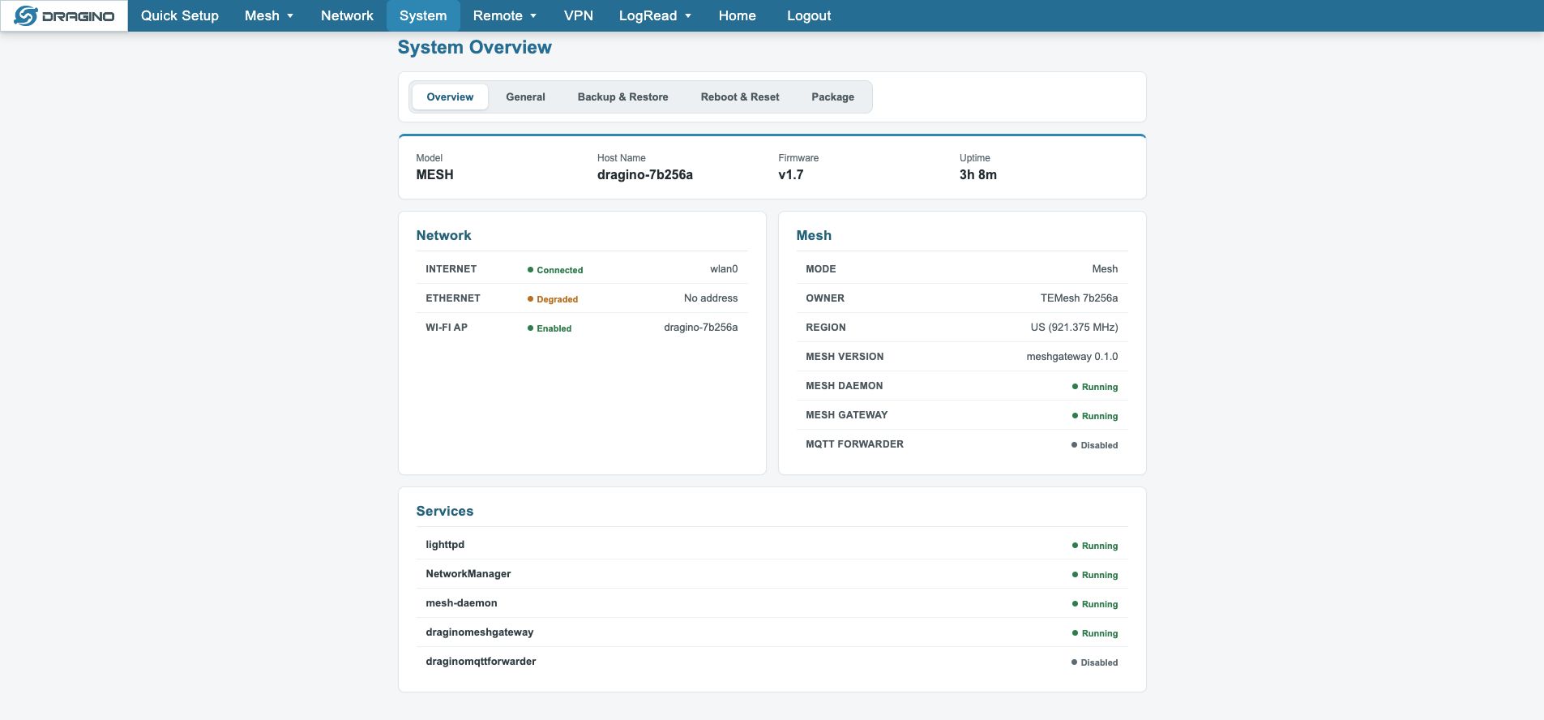1544x720 pixels.
Task: Click the MESH VERSION row label
Action: [x=845, y=357]
